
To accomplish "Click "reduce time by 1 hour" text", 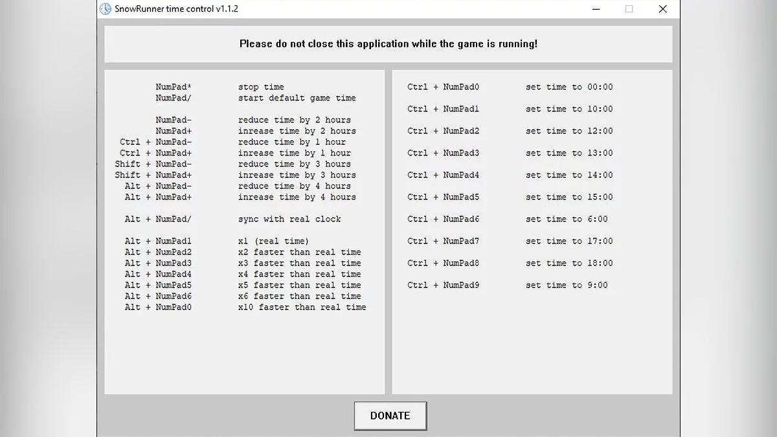I will 292,142.
